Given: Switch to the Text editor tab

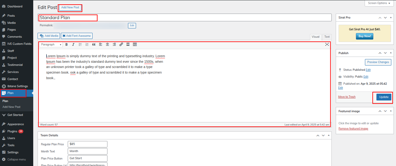Looking at the screenshot, I should coord(327,37).
